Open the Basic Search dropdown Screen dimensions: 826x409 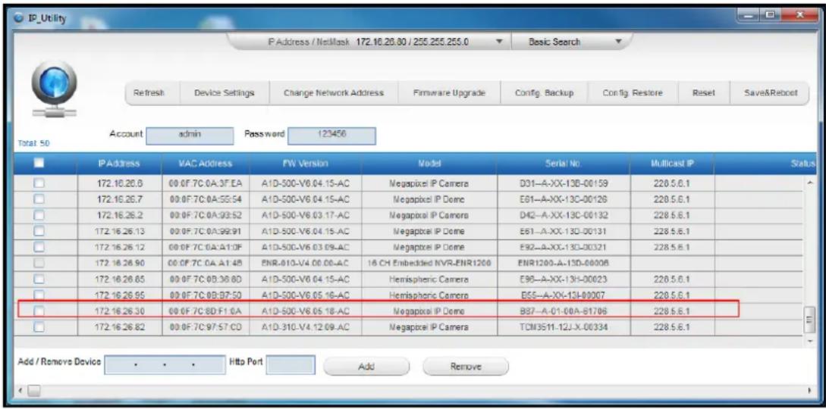tap(620, 41)
